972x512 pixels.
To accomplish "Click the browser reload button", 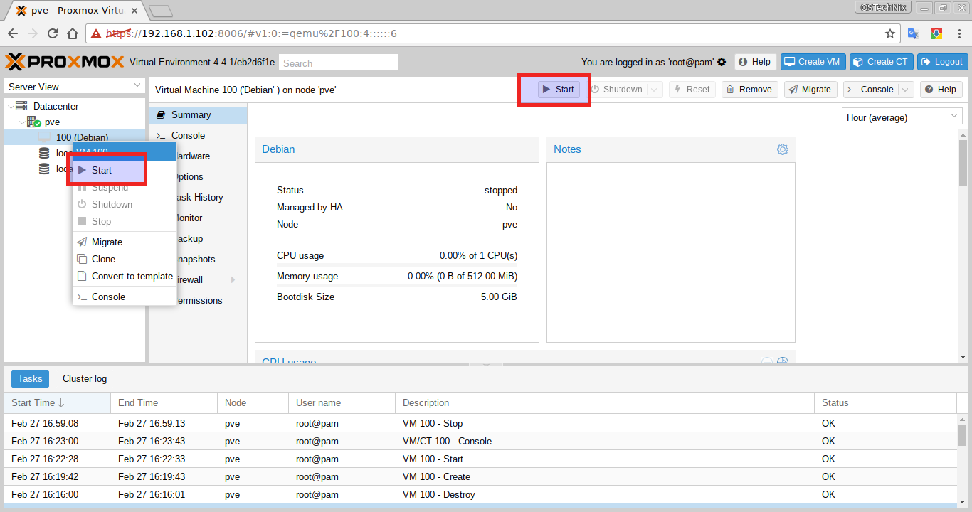I will [x=53, y=33].
